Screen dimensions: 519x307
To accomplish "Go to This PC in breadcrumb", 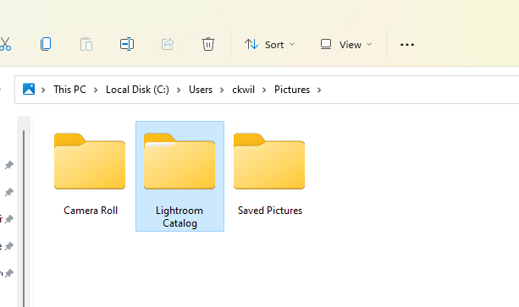I will pyautogui.click(x=69, y=90).
